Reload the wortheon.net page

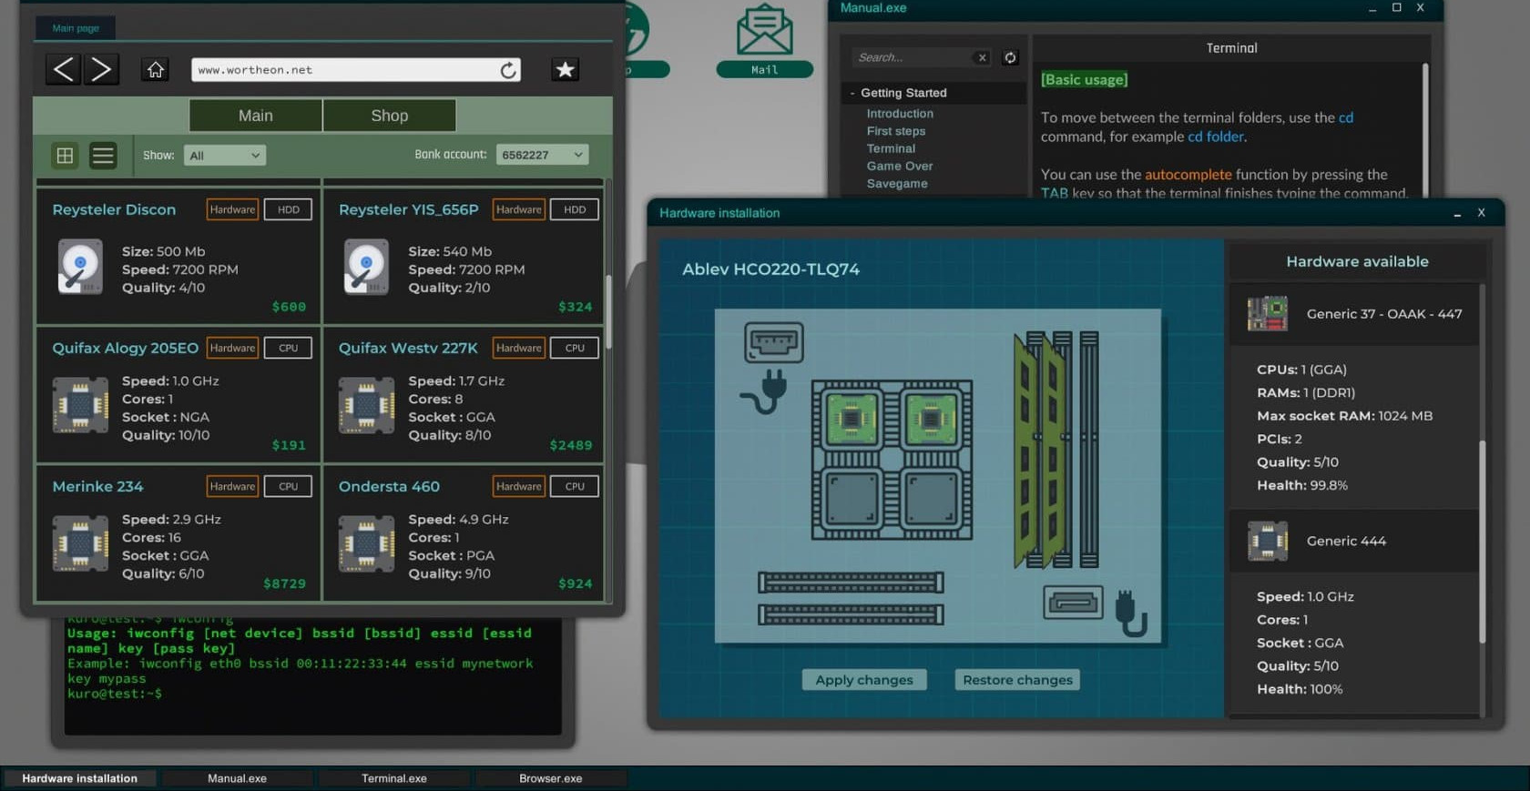point(508,70)
